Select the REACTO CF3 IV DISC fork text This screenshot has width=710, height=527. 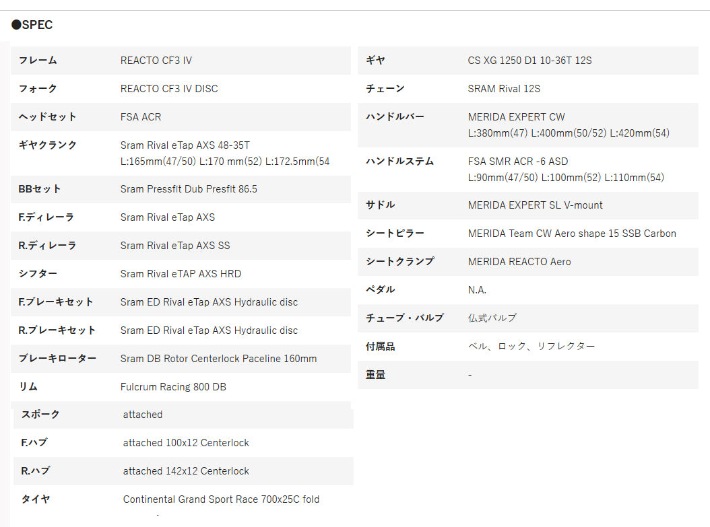[x=169, y=89]
